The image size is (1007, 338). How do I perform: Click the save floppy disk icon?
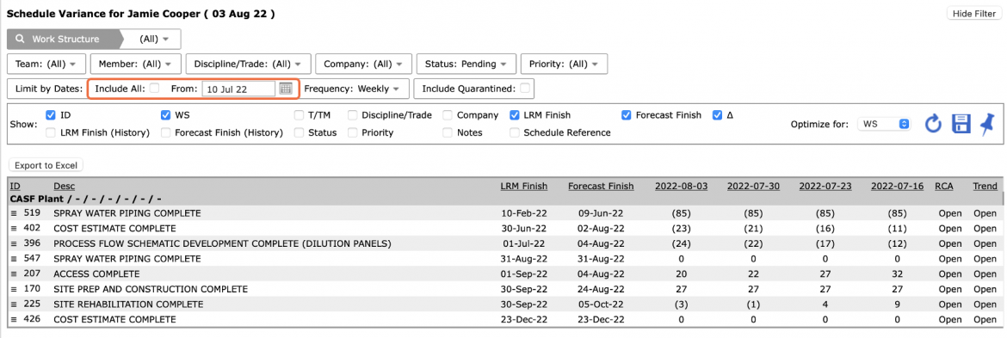point(961,124)
